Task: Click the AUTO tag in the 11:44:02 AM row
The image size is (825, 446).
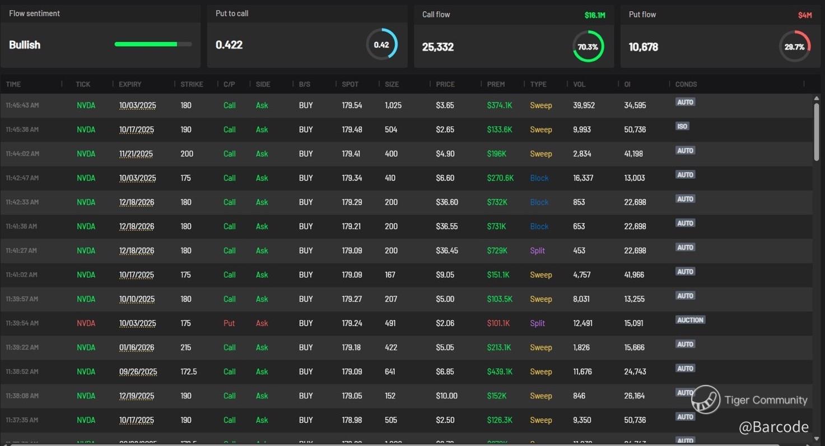Action: point(685,150)
